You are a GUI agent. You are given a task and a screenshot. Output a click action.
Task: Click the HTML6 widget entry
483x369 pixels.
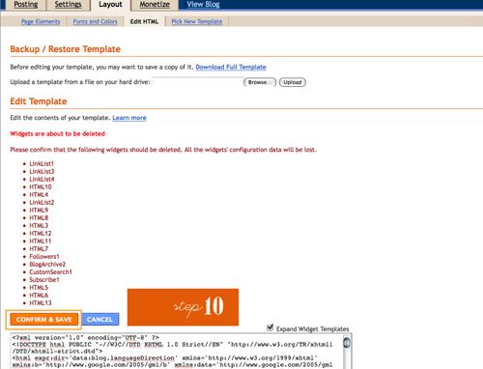[39, 295]
